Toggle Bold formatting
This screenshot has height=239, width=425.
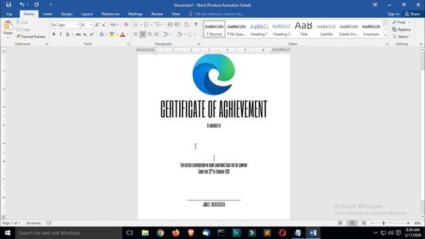tap(54, 35)
